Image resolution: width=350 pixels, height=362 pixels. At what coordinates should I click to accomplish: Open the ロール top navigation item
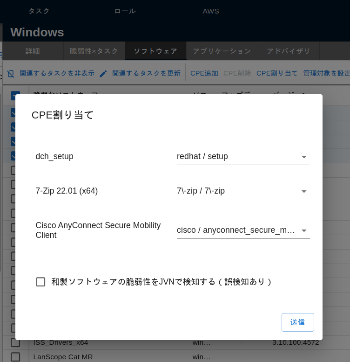[x=125, y=11]
